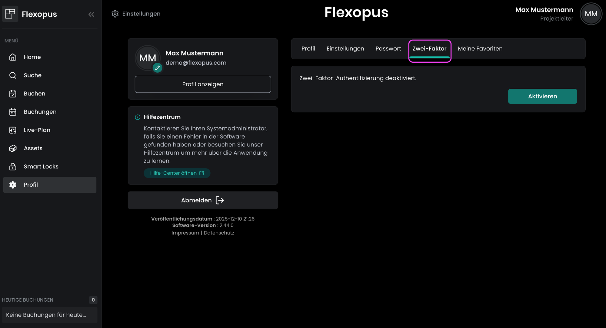606x328 pixels.
Task: Open Suche via magnifier icon
Action: pyautogui.click(x=13, y=75)
